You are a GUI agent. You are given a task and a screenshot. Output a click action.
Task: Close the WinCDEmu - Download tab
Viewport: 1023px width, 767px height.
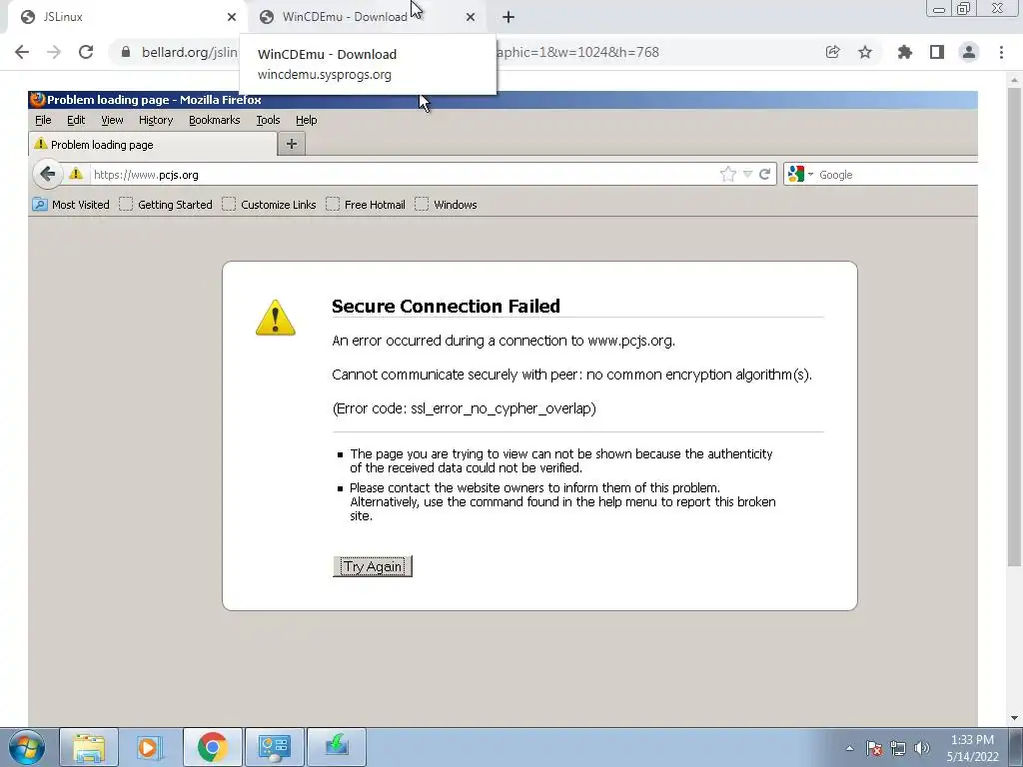[471, 17]
